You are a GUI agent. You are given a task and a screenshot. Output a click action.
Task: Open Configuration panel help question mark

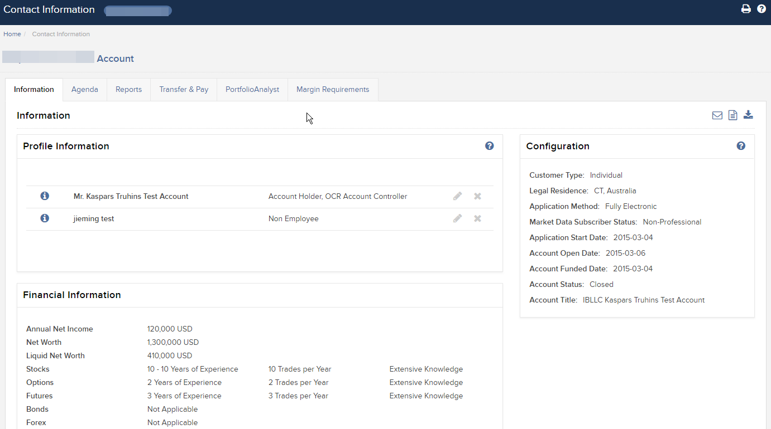click(741, 146)
